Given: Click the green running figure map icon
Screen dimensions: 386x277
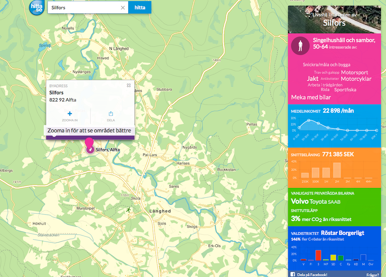Looking at the screenshot, I should pos(128,210).
